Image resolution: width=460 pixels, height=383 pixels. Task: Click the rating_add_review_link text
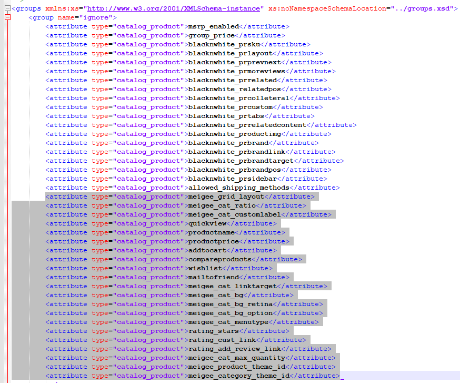tap(235, 349)
